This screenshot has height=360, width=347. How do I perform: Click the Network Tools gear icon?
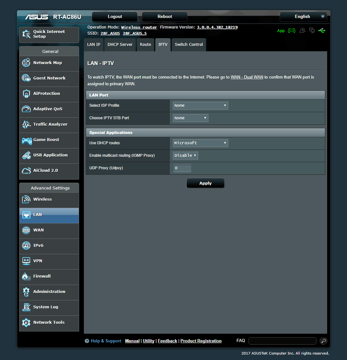26,322
